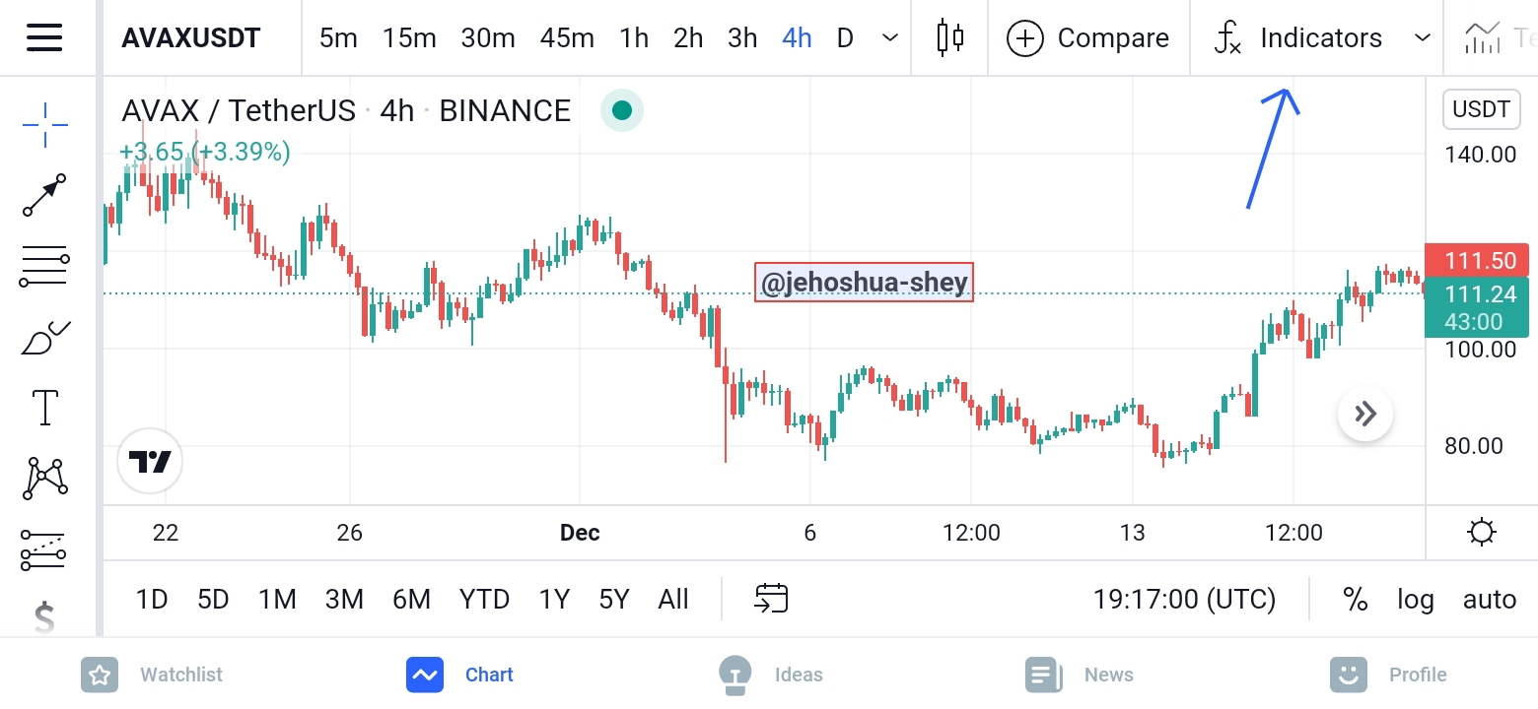Click the go-to-date calendar icon
The image size is (1538, 709).
click(x=771, y=599)
